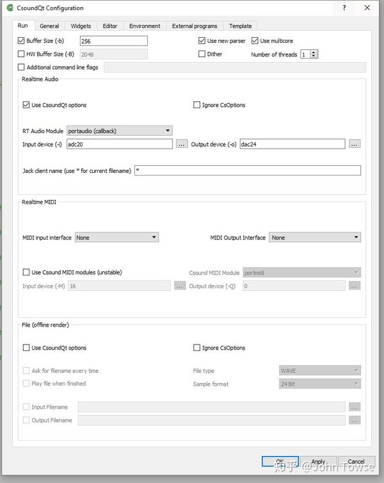Enable the Dither option

click(202, 54)
